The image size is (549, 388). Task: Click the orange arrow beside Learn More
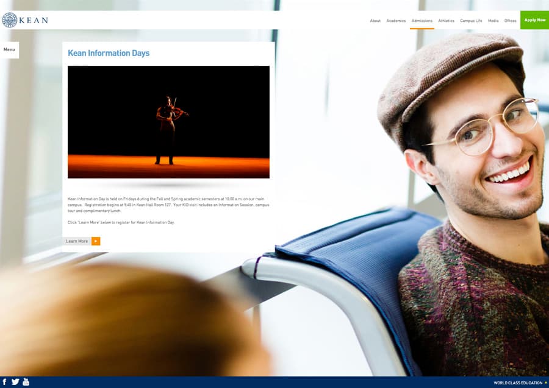click(96, 241)
